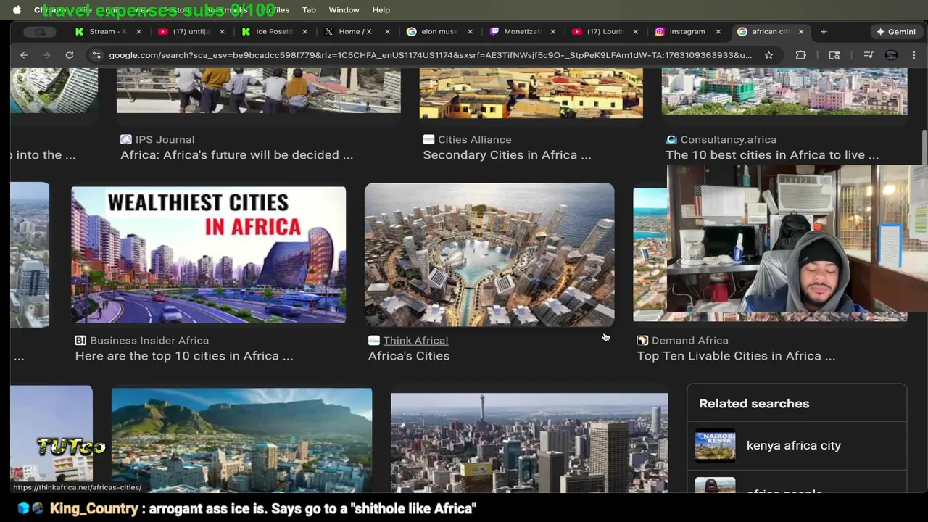The image size is (928, 522).
Task: Click the Demand Africa favicon
Action: 642,341
